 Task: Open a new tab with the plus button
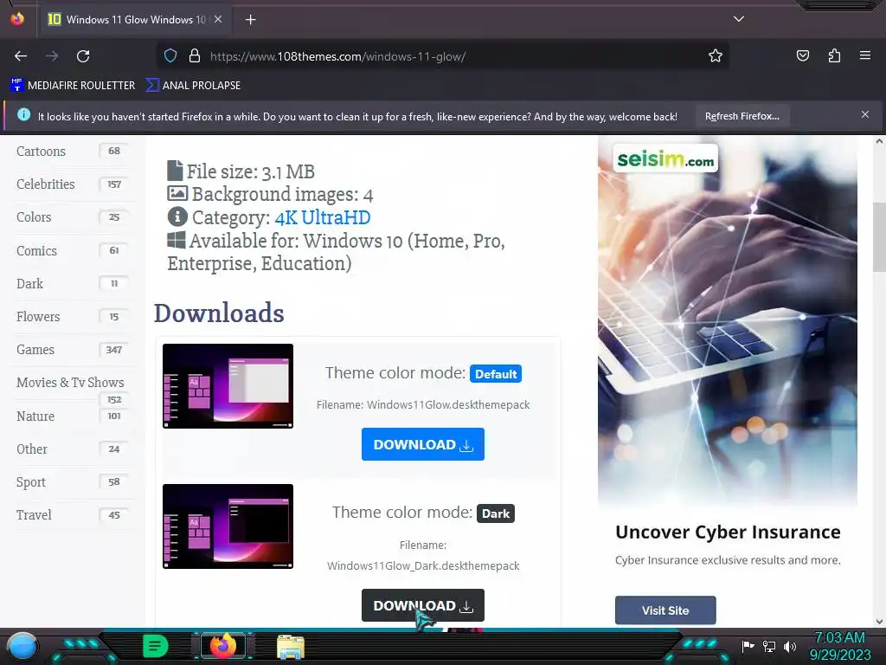[250, 20]
